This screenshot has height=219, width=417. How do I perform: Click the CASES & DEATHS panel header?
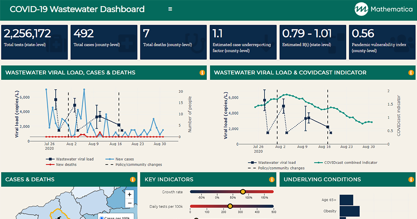(69, 180)
